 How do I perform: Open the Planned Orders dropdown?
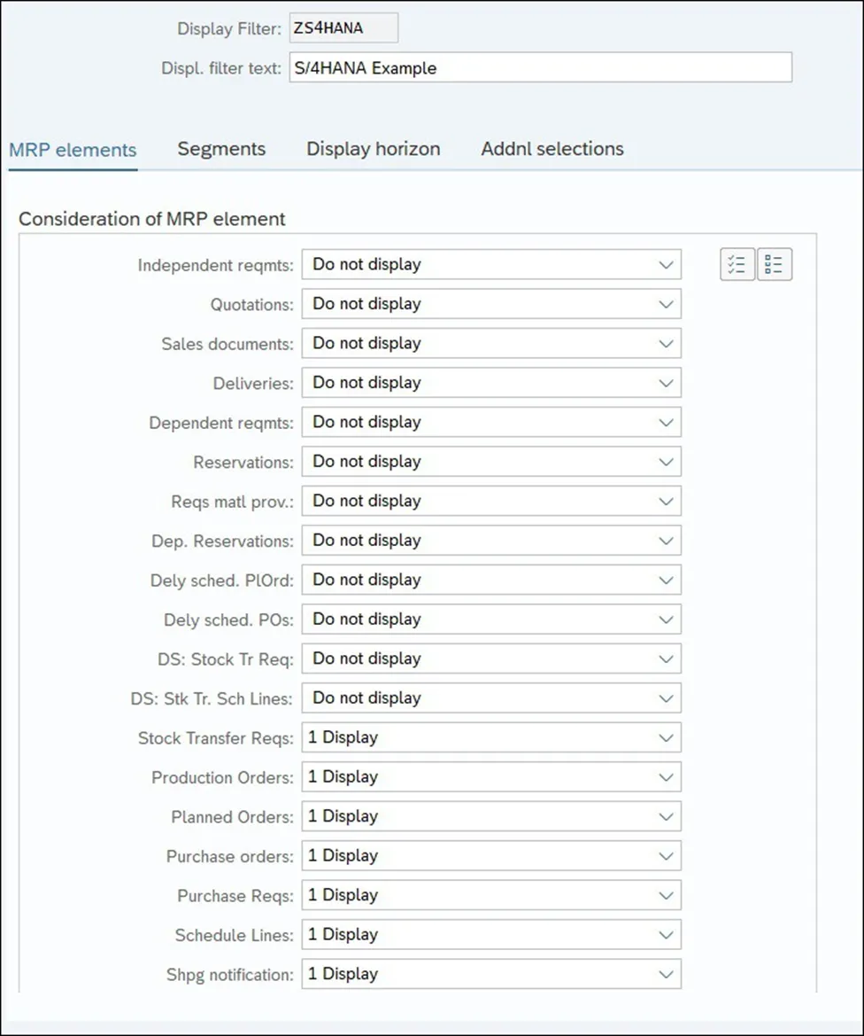666,816
